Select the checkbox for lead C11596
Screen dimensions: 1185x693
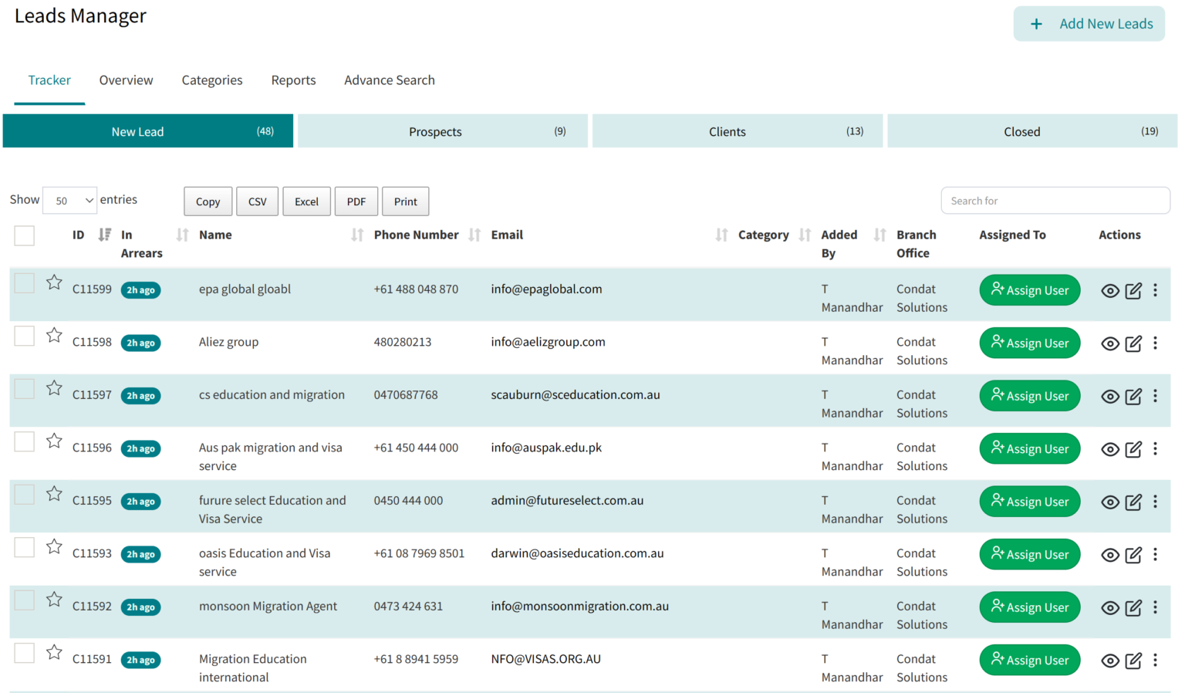point(25,442)
